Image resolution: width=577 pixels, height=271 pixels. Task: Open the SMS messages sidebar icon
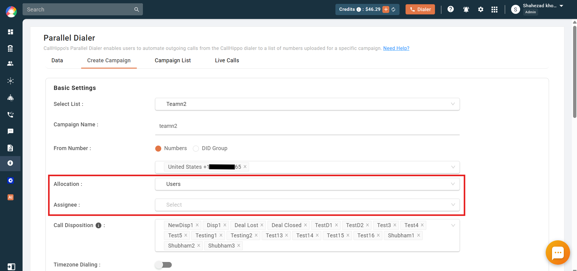point(11,131)
